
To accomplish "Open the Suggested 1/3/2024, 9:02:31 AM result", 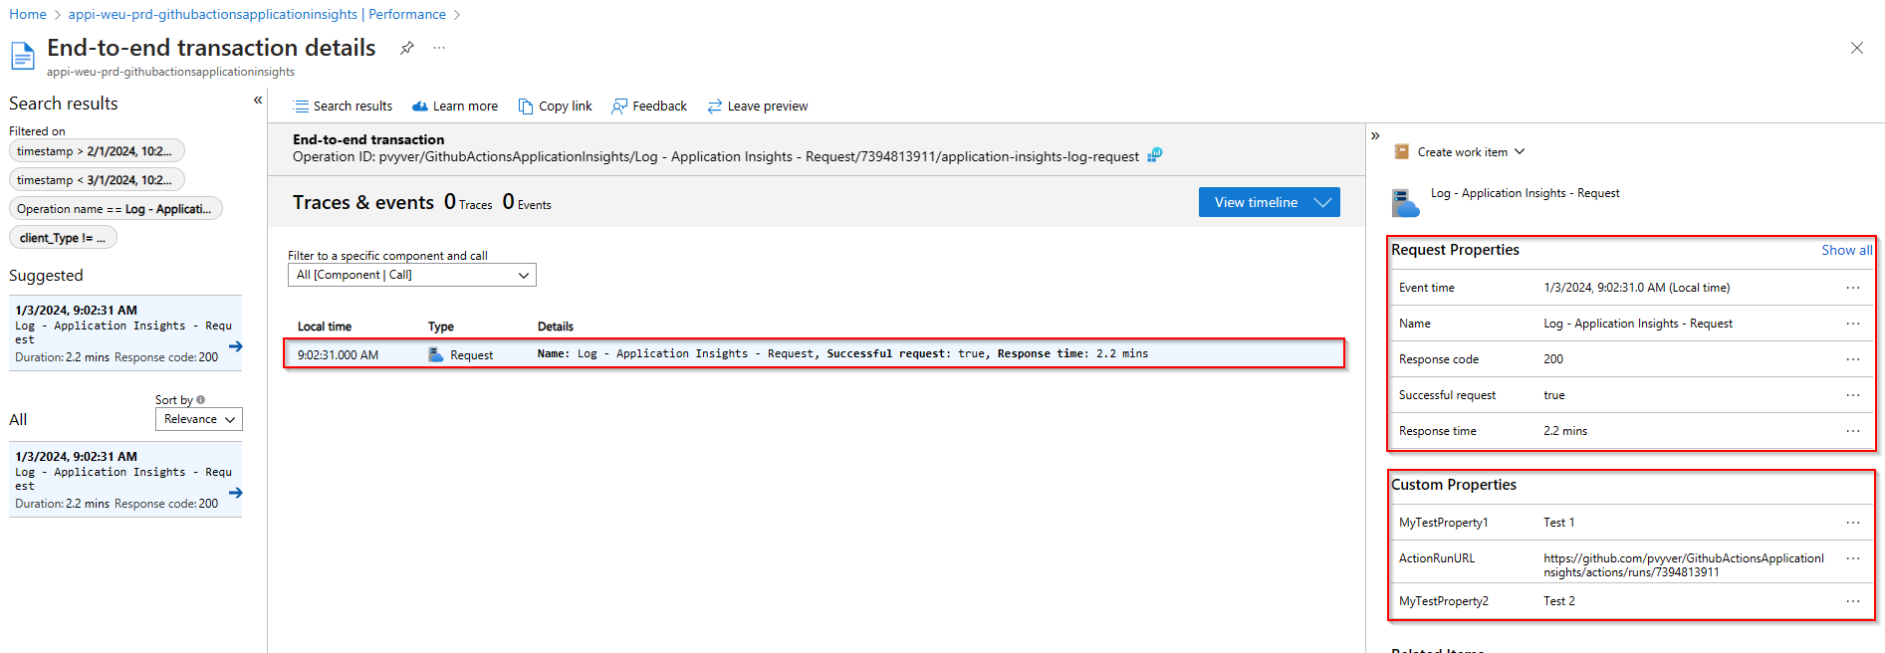I will point(125,333).
